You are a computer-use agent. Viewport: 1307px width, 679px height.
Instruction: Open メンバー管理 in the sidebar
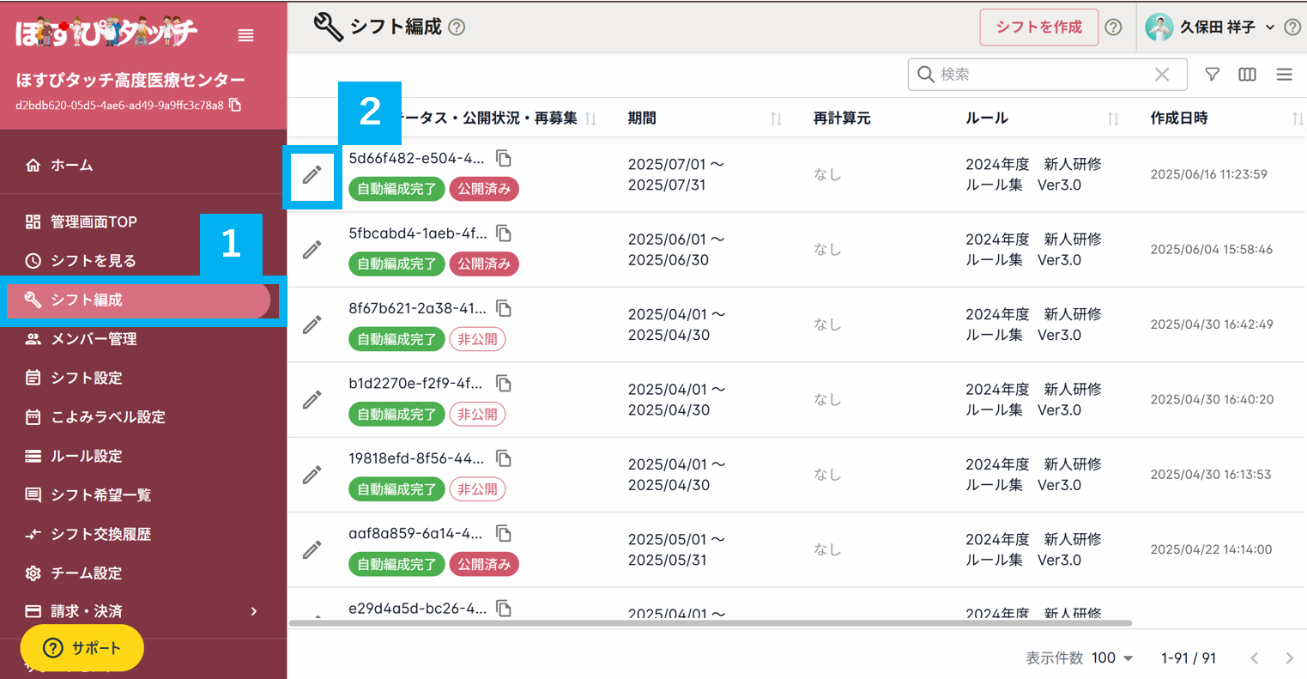click(94, 339)
